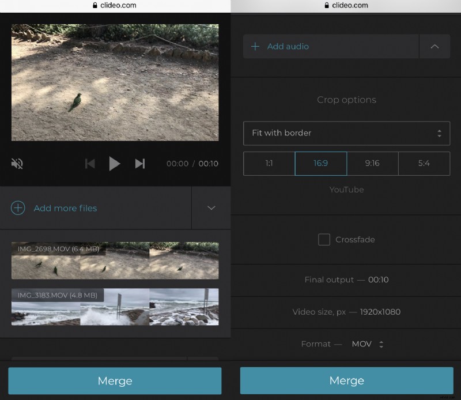Switch to the 9:16 aspect ratio
The image size is (461, 400).
372,164
